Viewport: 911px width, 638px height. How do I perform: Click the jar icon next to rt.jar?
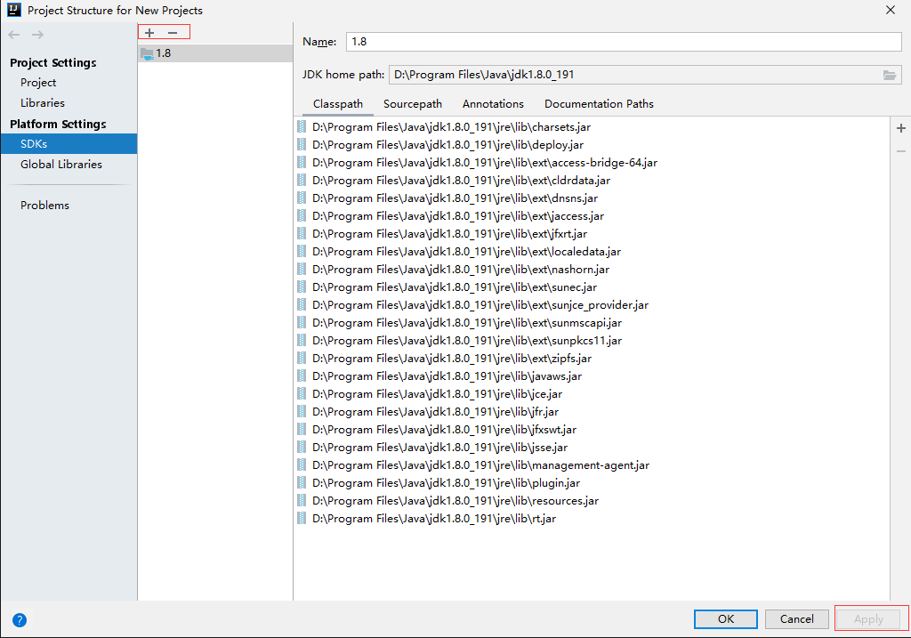[302, 518]
